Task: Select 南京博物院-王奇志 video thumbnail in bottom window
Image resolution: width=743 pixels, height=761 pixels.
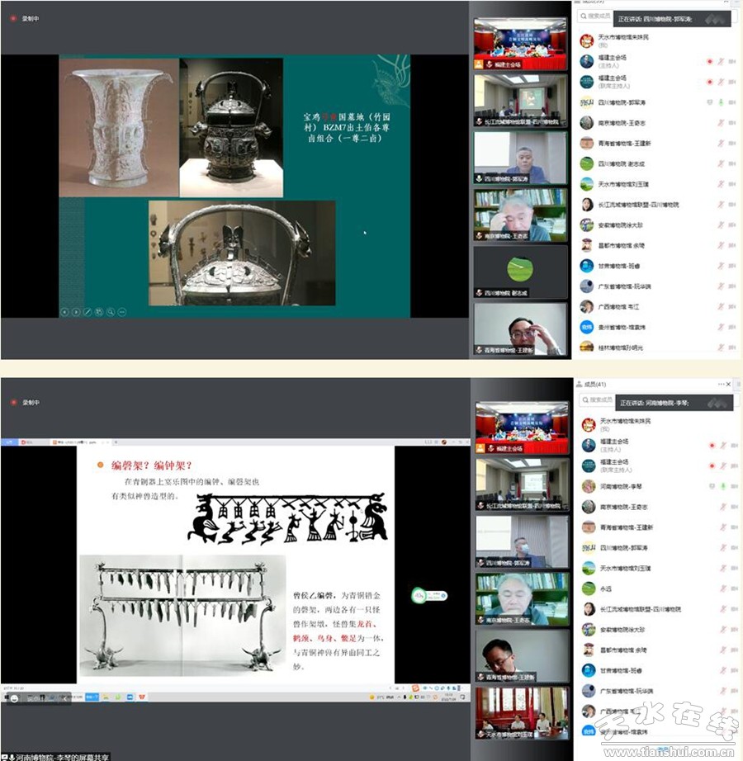Action: [521, 598]
